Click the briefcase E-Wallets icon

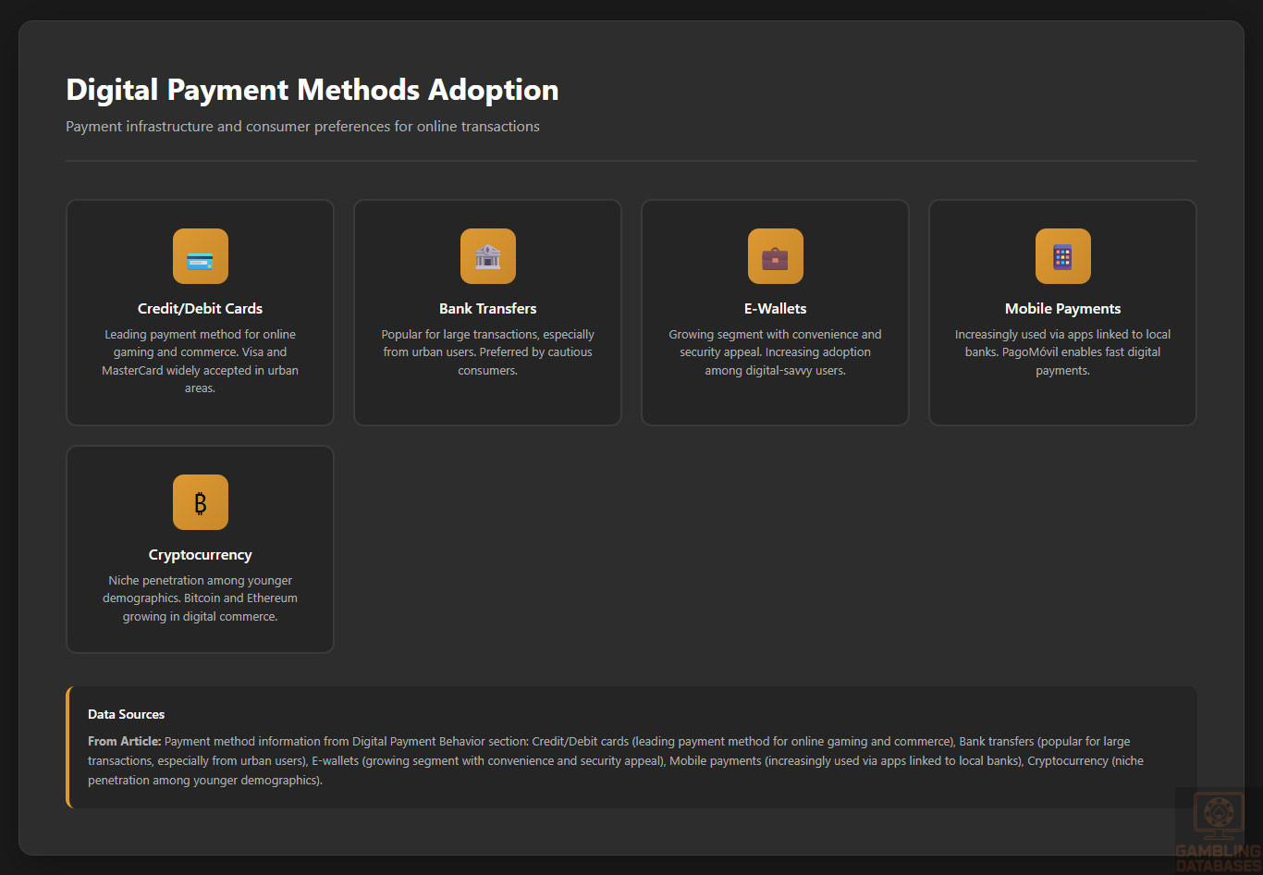point(775,256)
